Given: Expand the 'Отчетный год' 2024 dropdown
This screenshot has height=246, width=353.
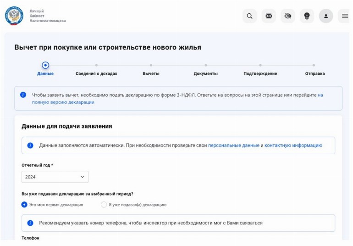Looking at the screenshot, I should (55, 177).
